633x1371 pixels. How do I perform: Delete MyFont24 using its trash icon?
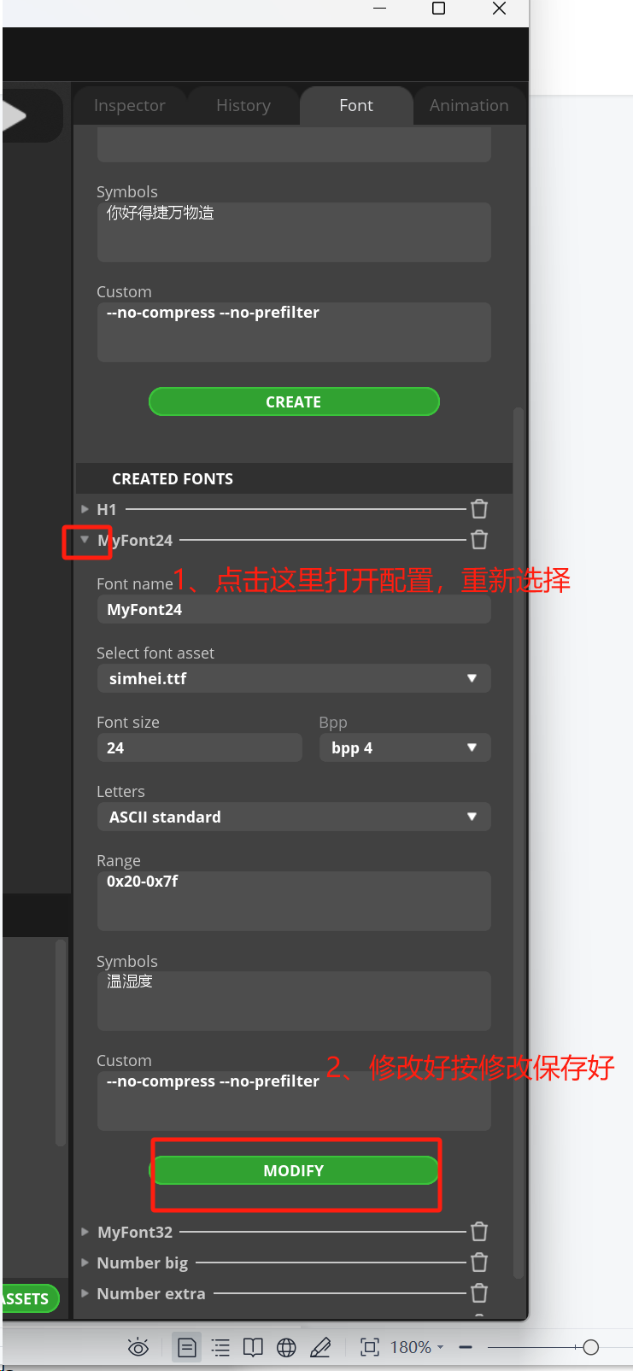[479, 540]
